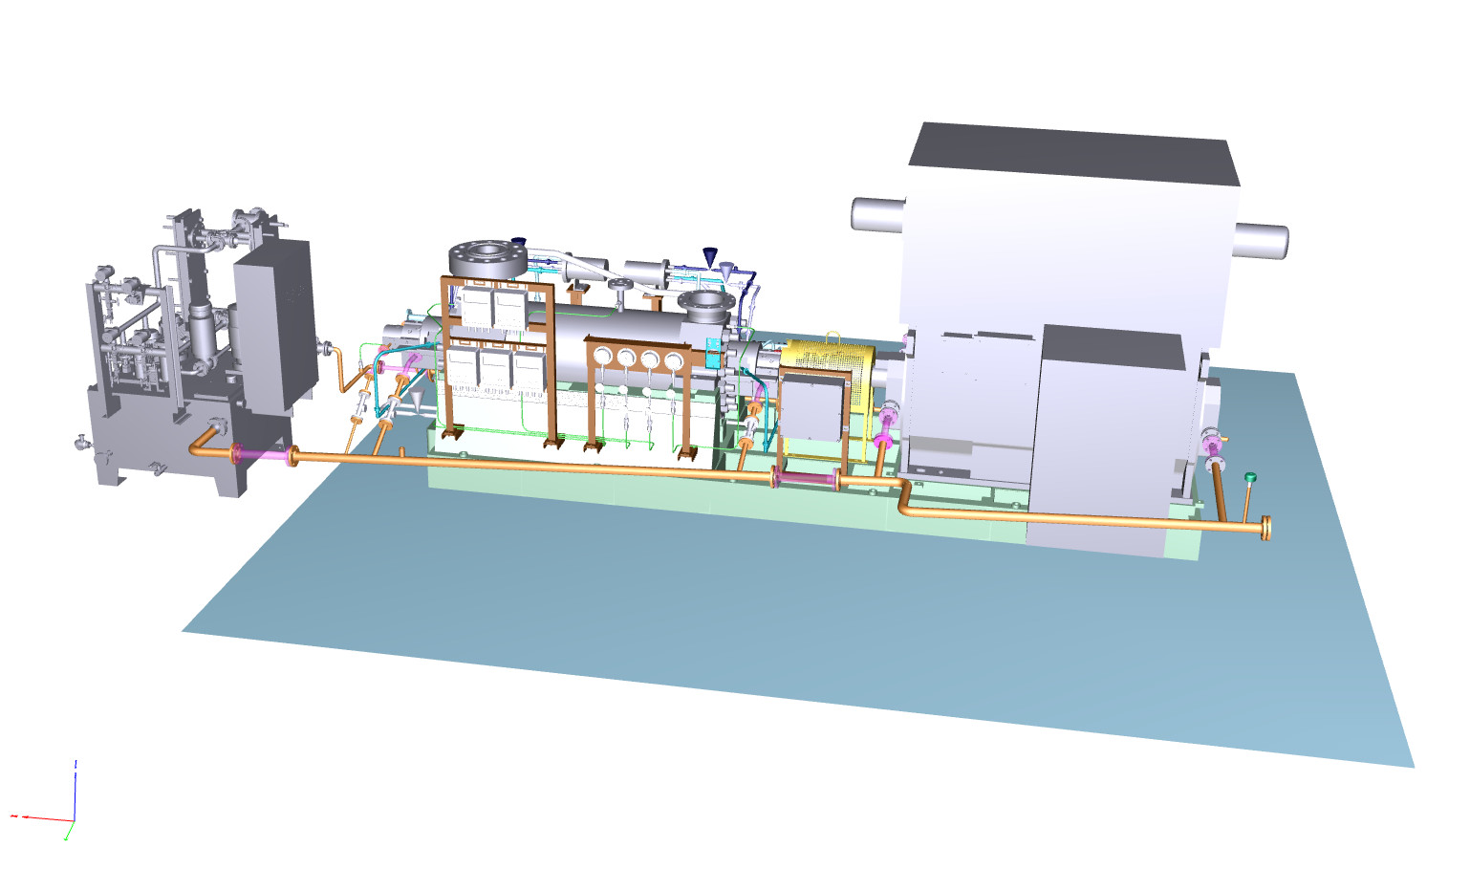Image resolution: width=1470 pixels, height=892 pixels.
Task: Select the dark junction box under yellow guard
Action: (x=811, y=407)
